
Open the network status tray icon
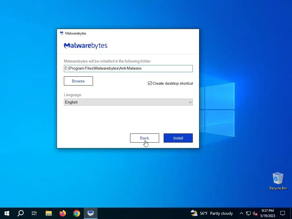pos(248,213)
